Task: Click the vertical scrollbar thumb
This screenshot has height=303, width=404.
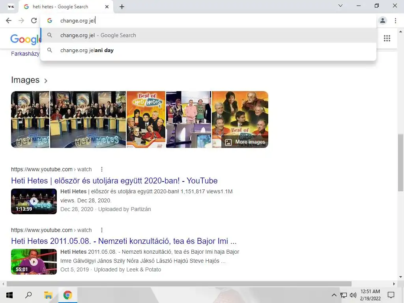Action: click(400, 162)
